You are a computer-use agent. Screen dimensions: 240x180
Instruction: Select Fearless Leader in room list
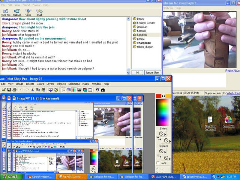[144, 23]
